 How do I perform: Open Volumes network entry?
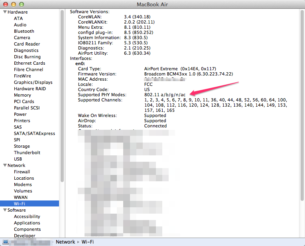23,191
